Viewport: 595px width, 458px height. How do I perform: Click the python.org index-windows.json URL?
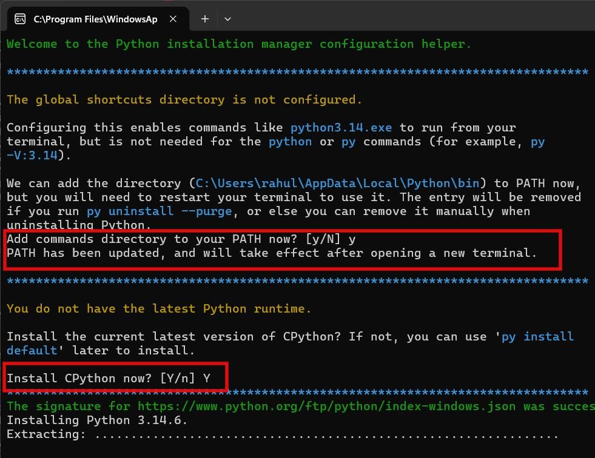[326, 407]
